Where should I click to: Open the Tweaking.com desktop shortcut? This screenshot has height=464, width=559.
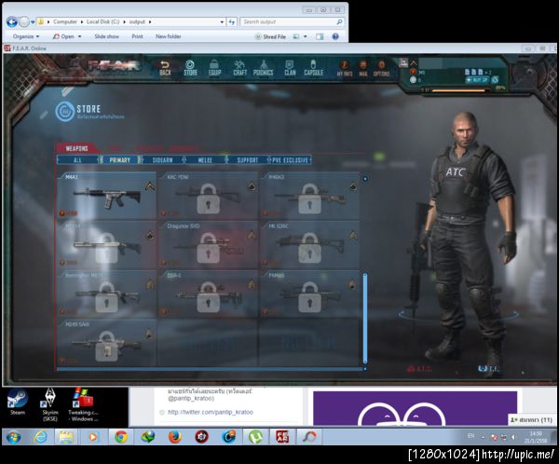[83, 404]
